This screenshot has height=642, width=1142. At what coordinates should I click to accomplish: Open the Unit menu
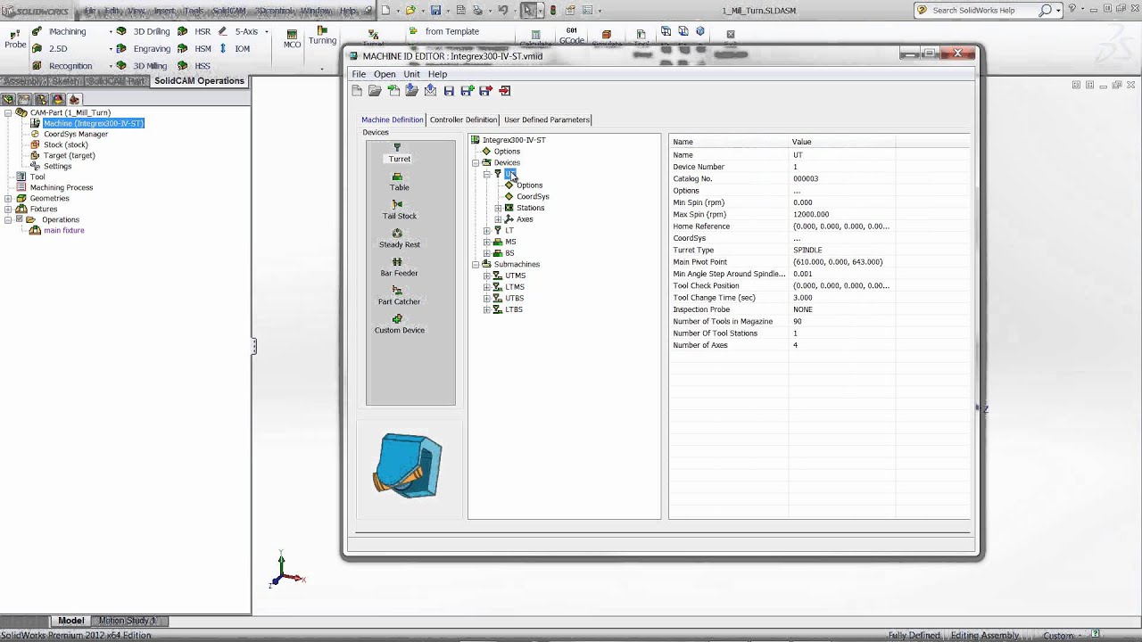tap(411, 74)
